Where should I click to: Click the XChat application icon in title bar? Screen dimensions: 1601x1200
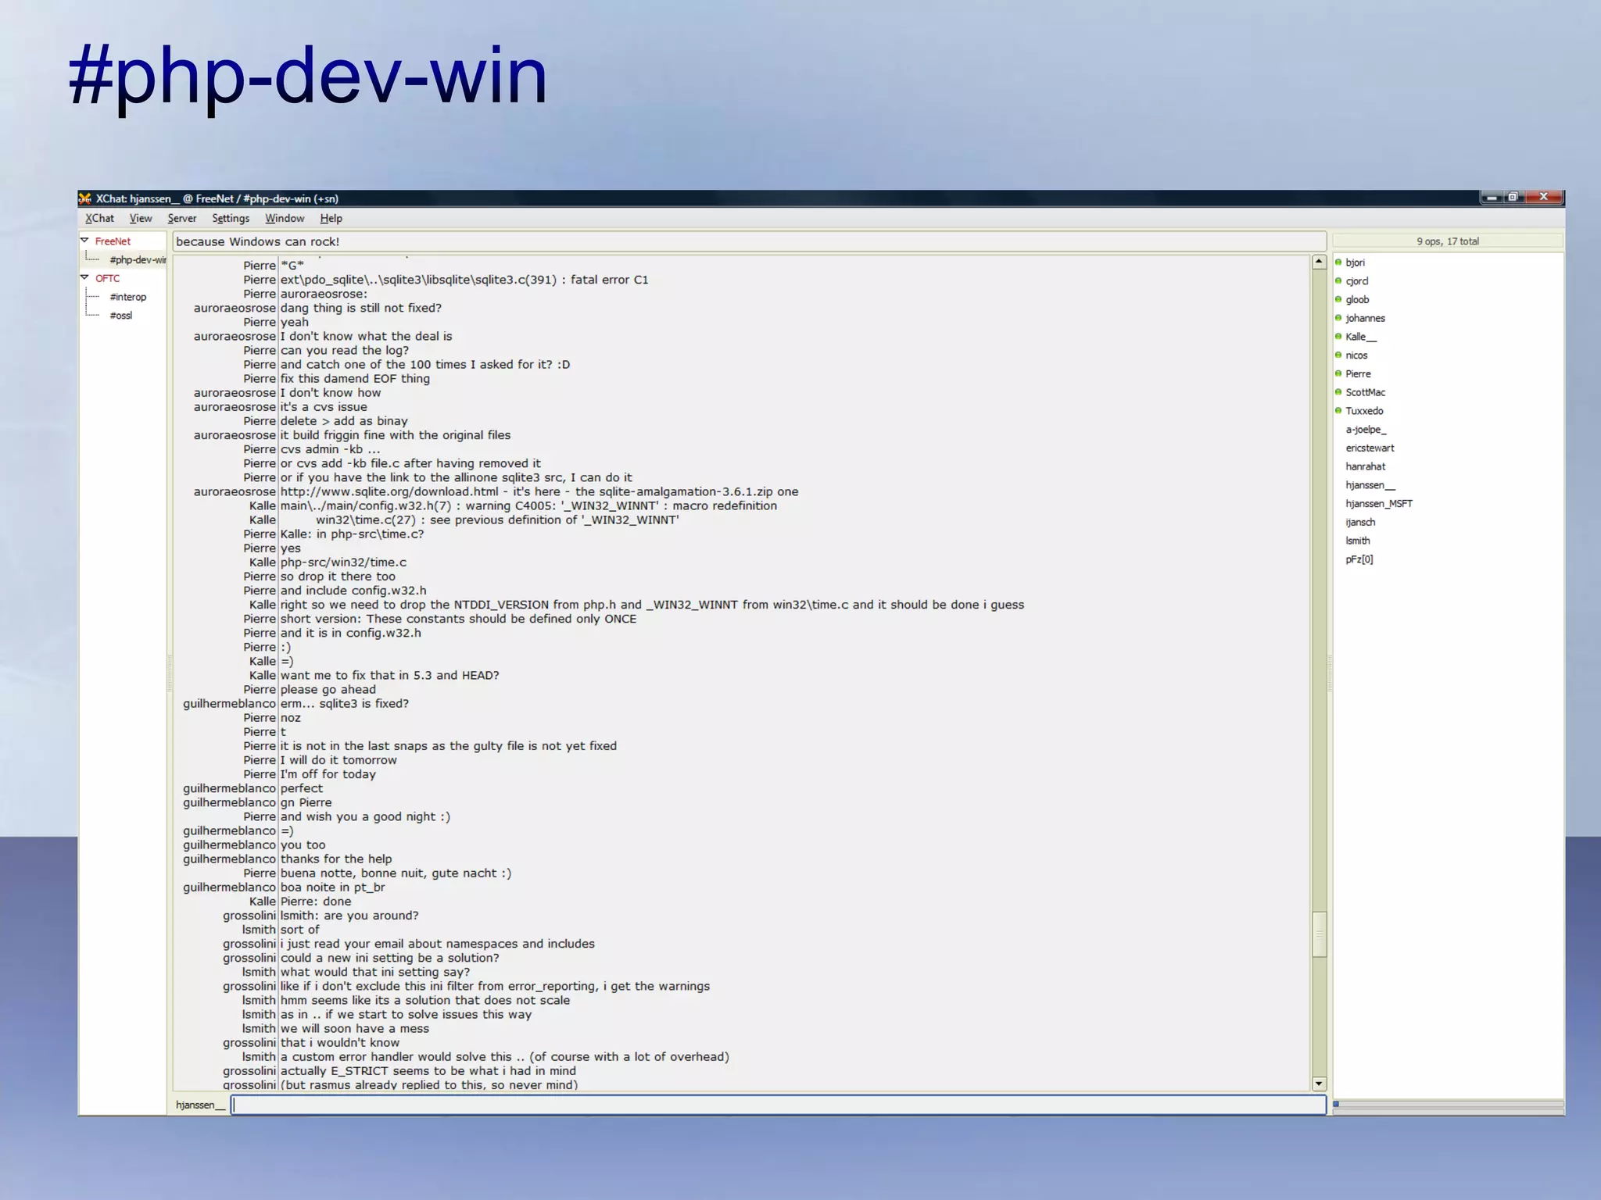[85, 198]
